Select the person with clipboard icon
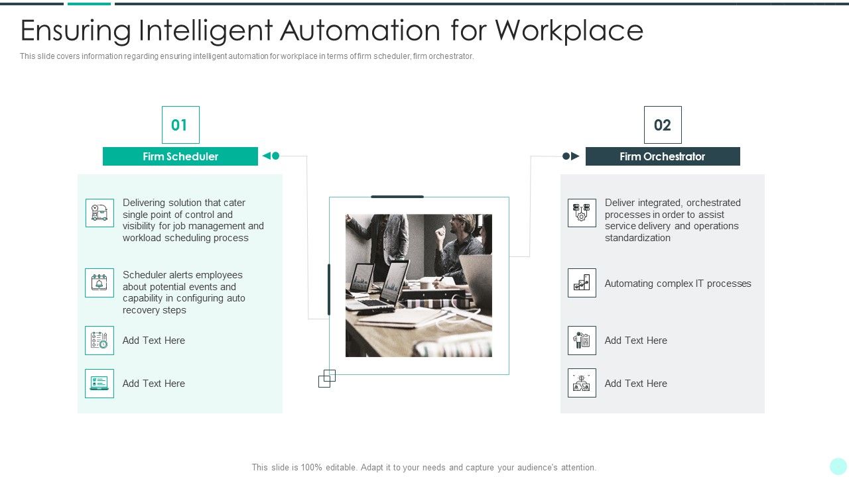This screenshot has width=849, height=477. (x=582, y=340)
